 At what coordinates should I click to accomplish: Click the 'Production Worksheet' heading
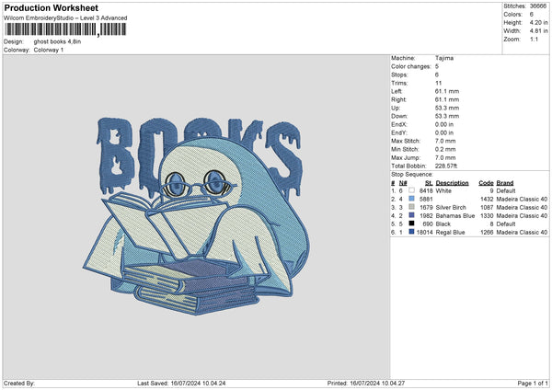(51, 7)
